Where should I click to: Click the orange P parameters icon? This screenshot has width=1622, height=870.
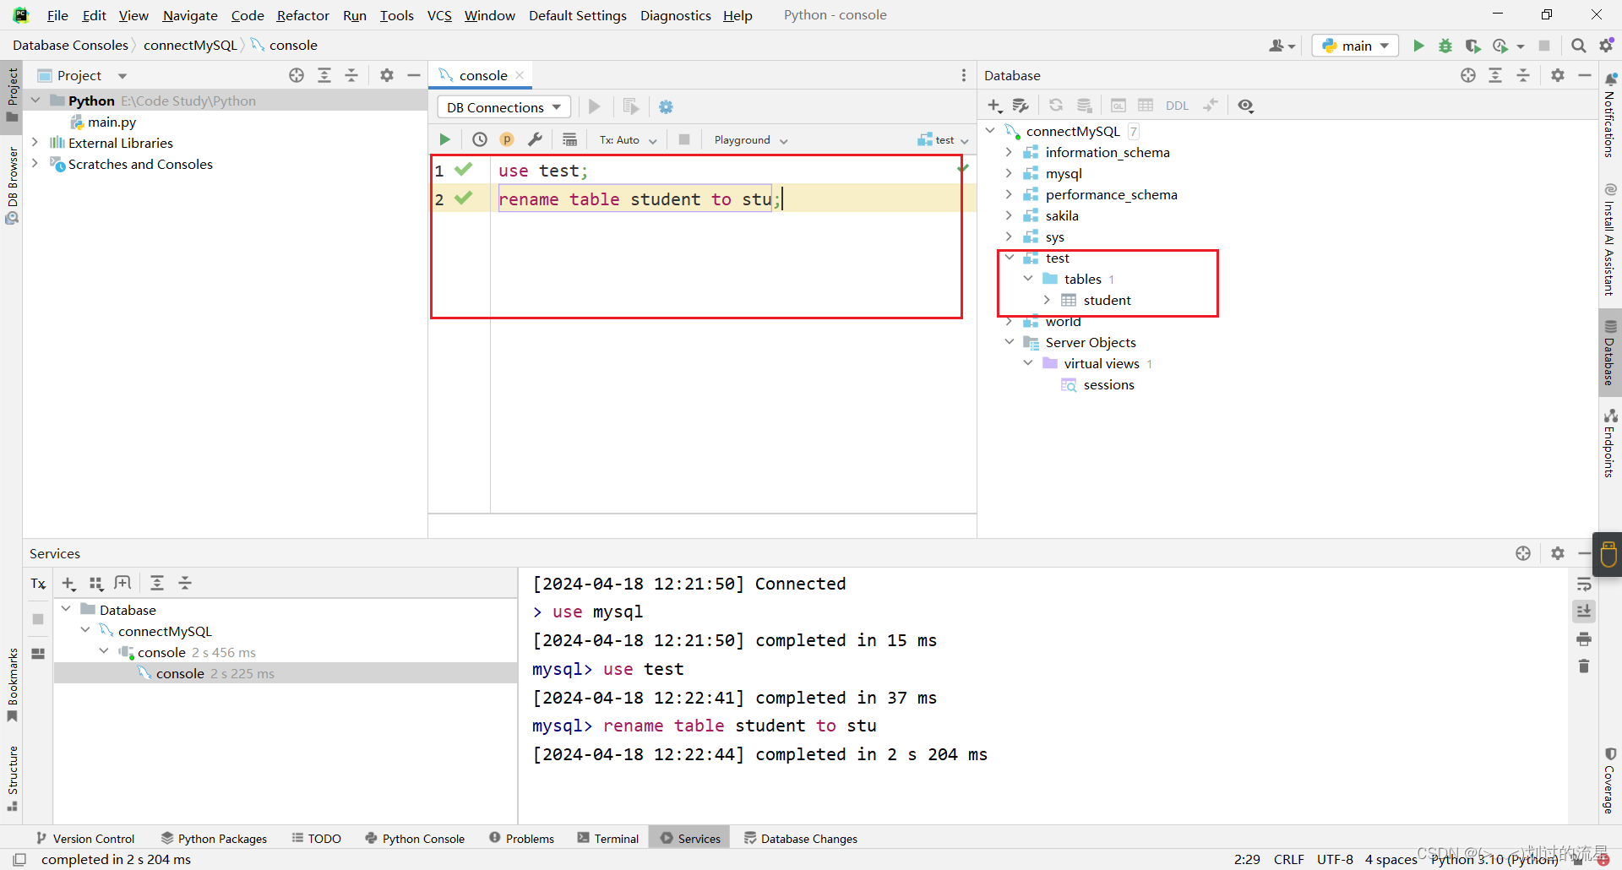point(507,139)
